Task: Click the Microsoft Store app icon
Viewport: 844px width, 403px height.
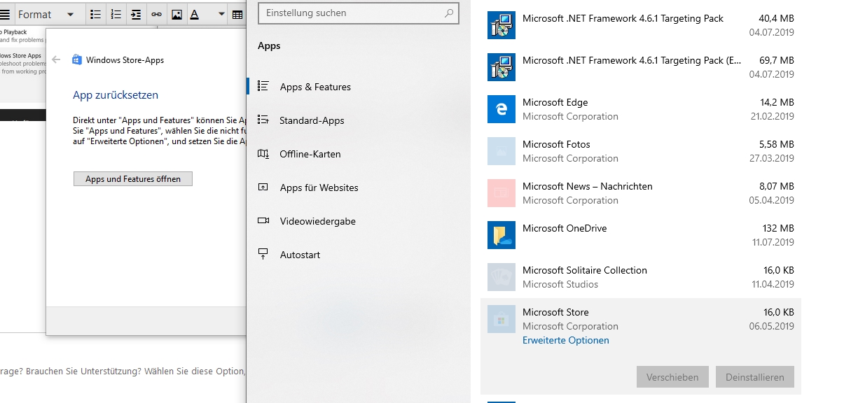Action: [501, 319]
